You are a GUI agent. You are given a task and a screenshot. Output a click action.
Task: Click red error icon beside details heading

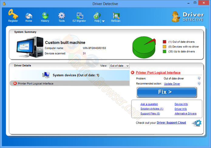[x=133, y=72]
